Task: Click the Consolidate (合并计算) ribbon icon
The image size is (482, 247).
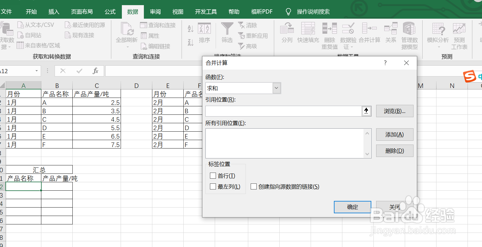Action: pos(369,29)
